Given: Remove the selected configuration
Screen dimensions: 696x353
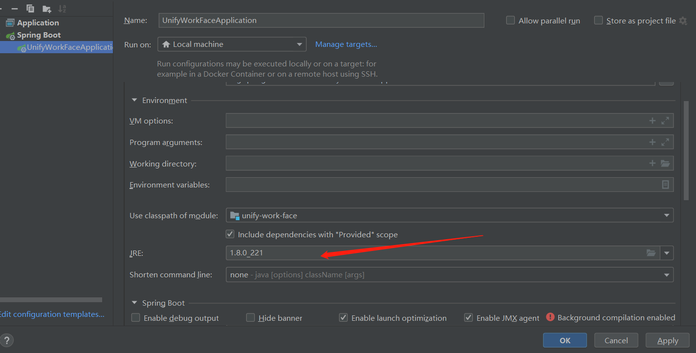Looking at the screenshot, I should 15,8.
